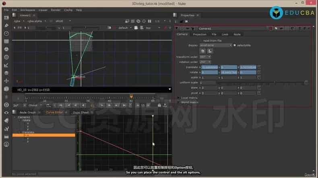Open the Other nodes toolbar icon
The width and height of the screenshot is (318, 178).
(6, 137)
